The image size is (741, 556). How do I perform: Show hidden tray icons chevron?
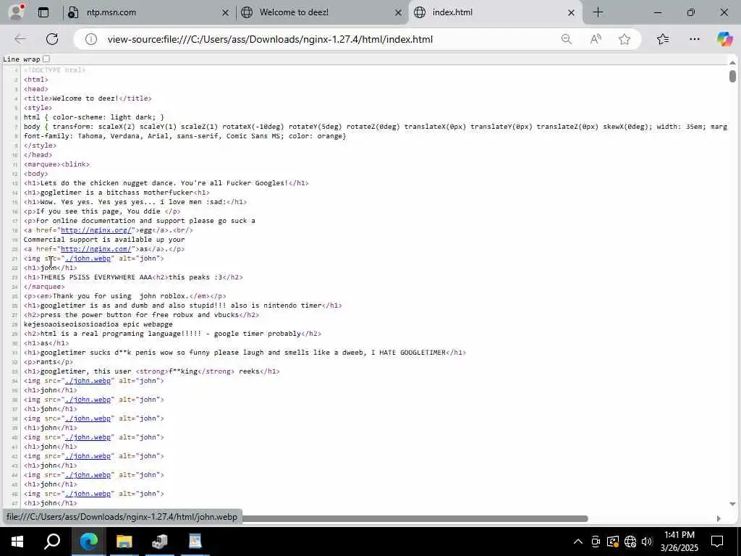point(578,542)
